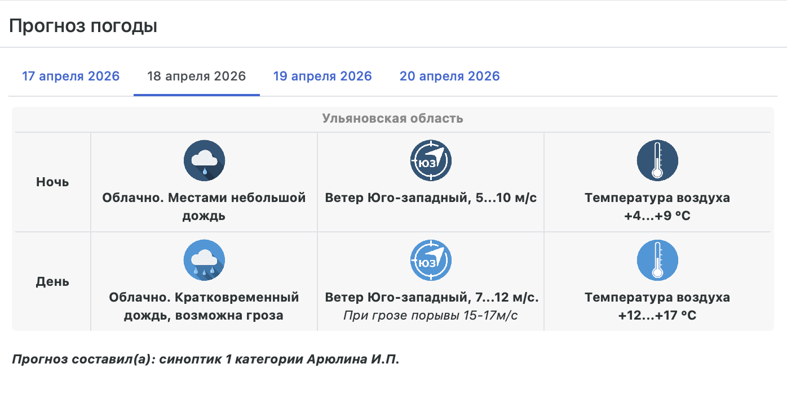Click the night cloudy rain icon

coord(204,161)
